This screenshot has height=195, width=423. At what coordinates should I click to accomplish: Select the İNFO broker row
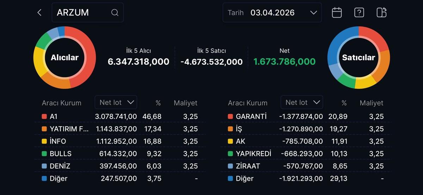click(120, 141)
